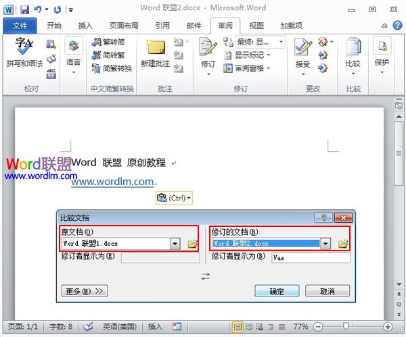Switch to the Home (开始) tab
The height and width of the screenshot is (337, 406).
pos(54,26)
